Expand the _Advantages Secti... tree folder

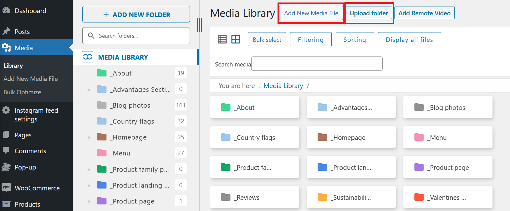pos(89,90)
